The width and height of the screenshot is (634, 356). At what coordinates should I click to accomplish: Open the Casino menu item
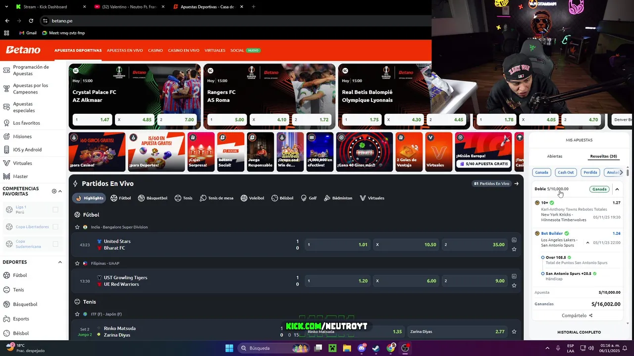(x=155, y=50)
